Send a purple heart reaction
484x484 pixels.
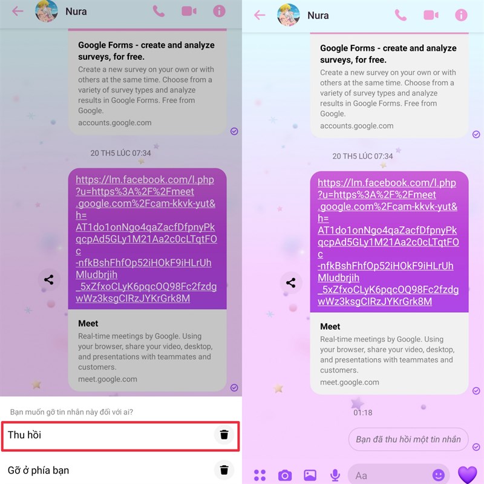tap(467, 474)
